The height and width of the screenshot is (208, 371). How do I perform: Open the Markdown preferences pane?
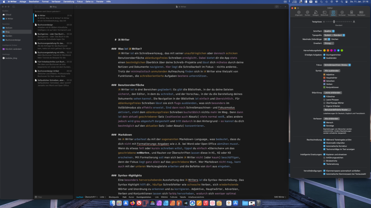(x=361, y=13)
